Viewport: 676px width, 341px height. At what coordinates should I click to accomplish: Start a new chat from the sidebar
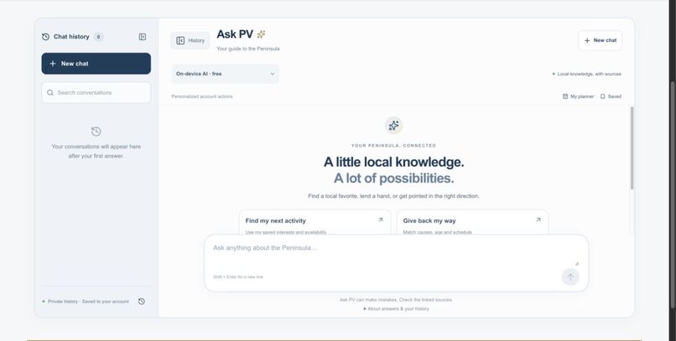pos(96,64)
